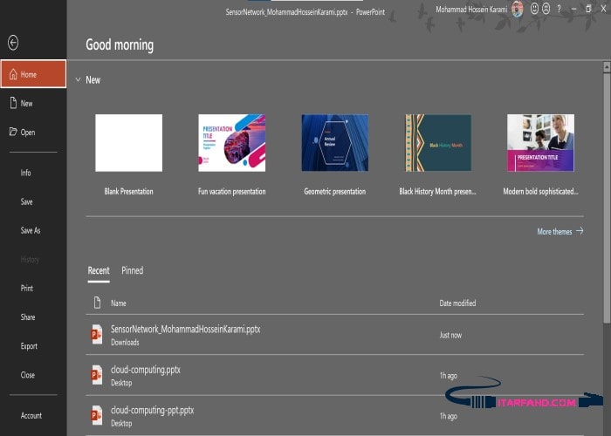Open the Export menu item

coord(29,346)
